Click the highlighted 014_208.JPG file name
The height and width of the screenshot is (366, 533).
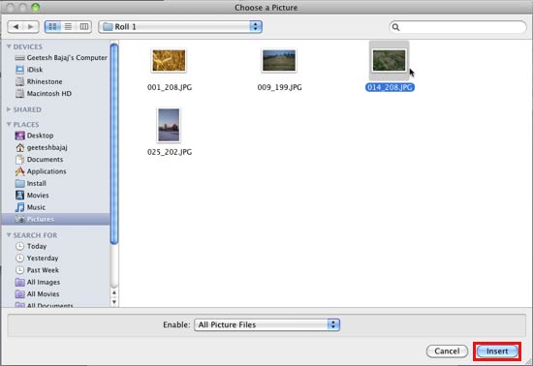(x=390, y=87)
